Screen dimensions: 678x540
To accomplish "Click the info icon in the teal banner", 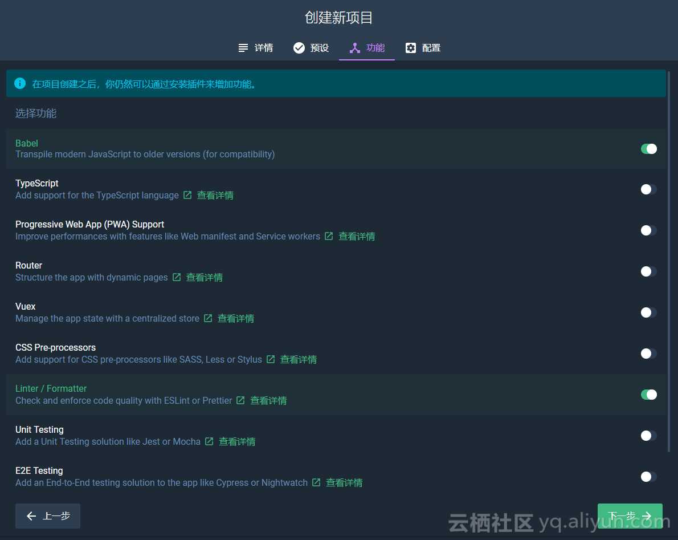I will coord(20,83).
